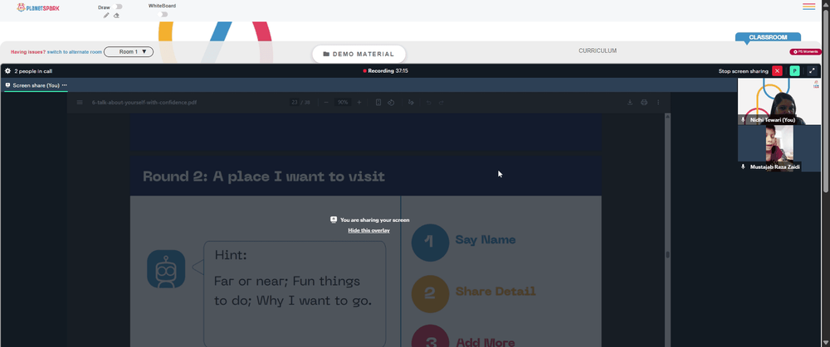Click the PDF file name 6-talk-about-yourself-with-confidence.pdf
The image size is (830, 347).
(x=144, y=103)
